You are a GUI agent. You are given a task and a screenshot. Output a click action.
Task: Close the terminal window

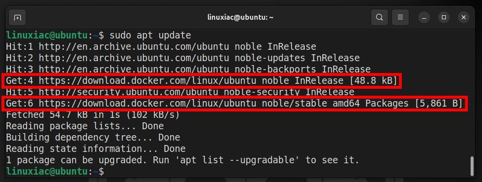coord(464,17)
